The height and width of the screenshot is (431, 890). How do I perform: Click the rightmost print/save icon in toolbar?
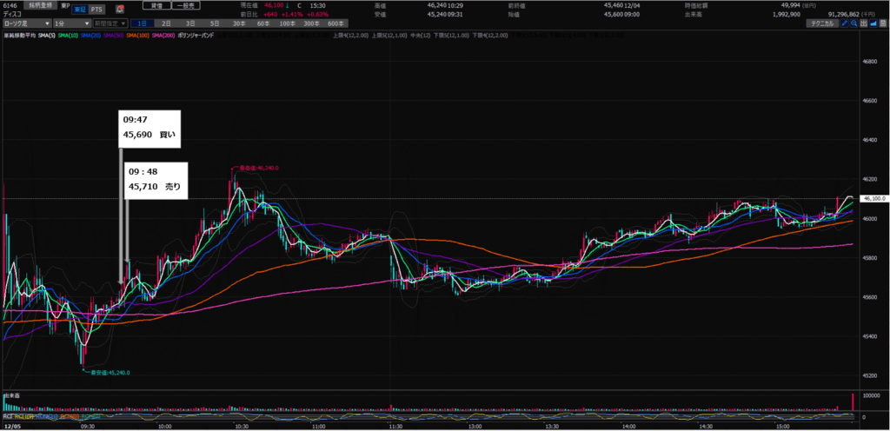click(x=885, y=23)
